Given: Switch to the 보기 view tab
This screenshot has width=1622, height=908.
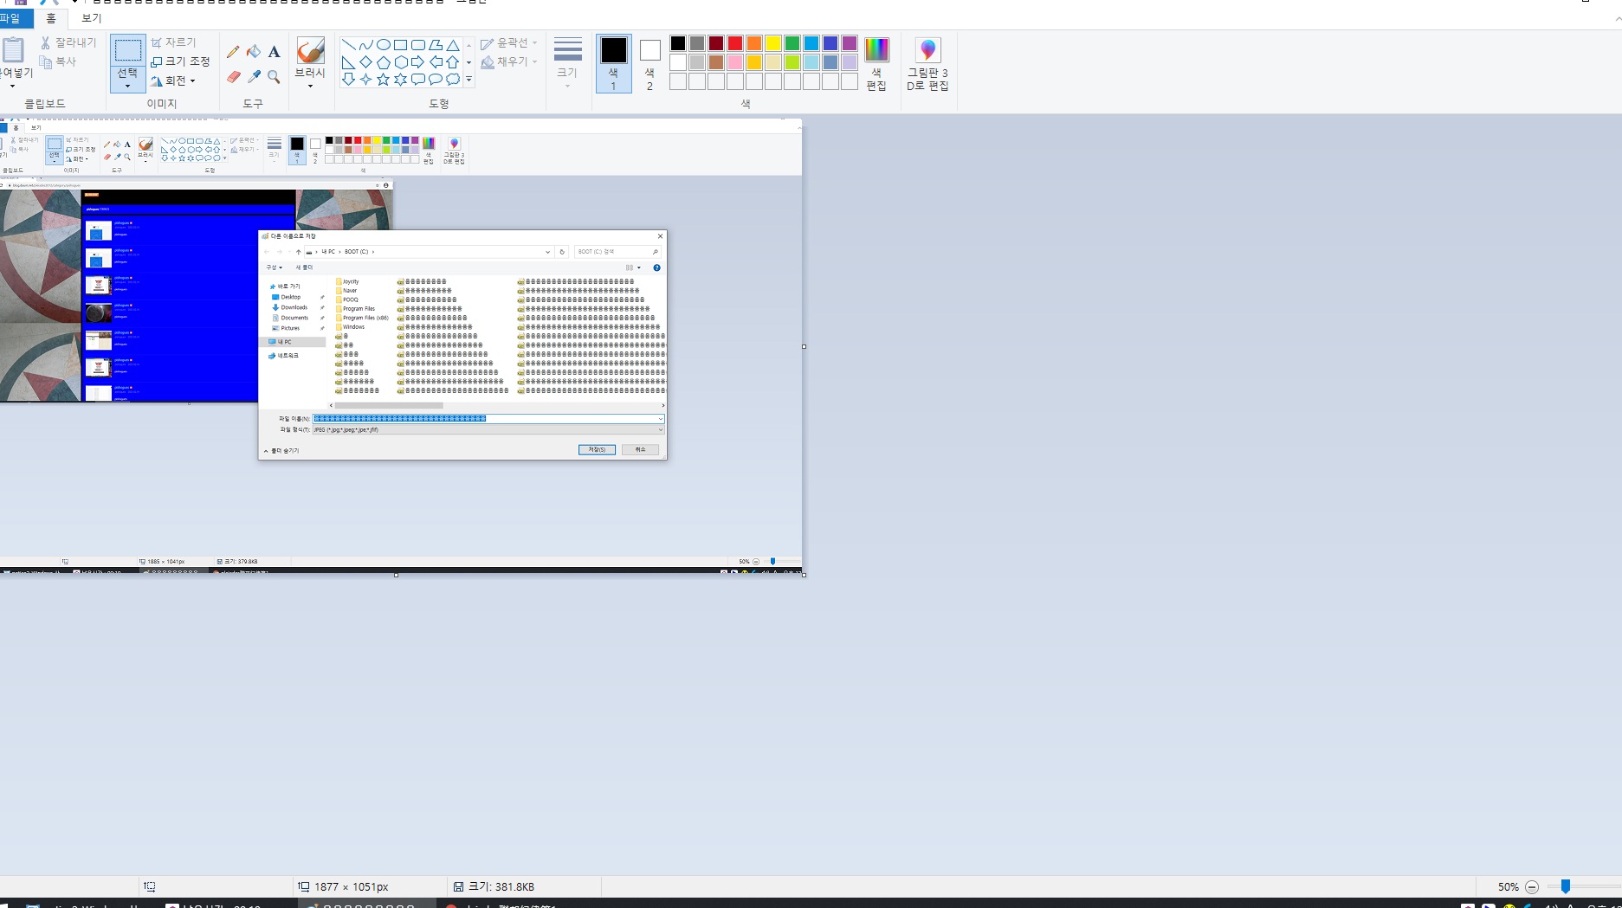Looking at the screenshot, I should click(x=91, y=18).
